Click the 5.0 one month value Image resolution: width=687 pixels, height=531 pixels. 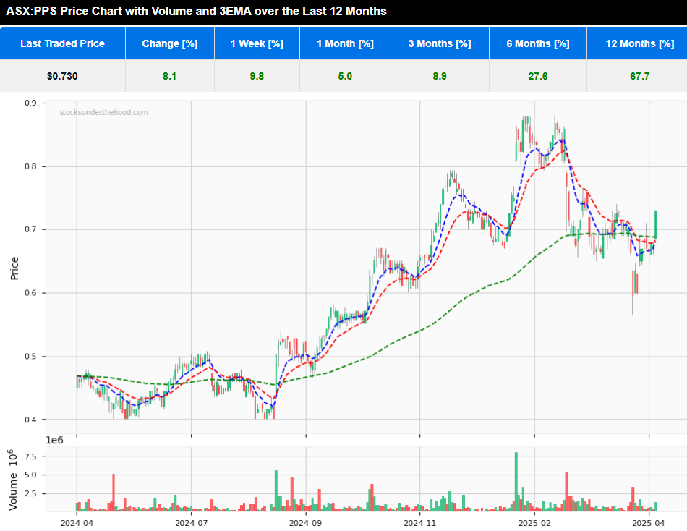pyautogui.click(x=345, y=76)
